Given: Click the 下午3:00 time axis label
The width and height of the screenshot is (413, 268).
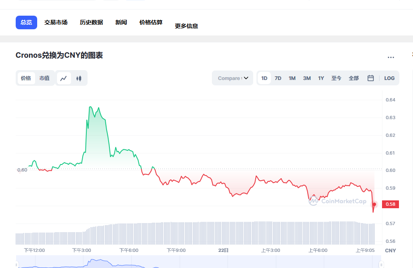Looking at the screenshot, I should [x=82, y=250].
